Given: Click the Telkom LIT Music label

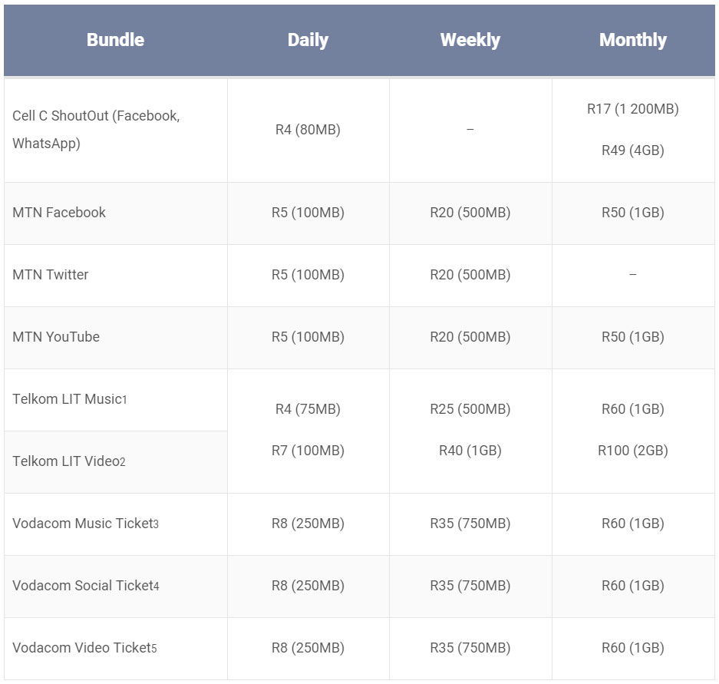Looking at the screenshot, I should (69, 399).
